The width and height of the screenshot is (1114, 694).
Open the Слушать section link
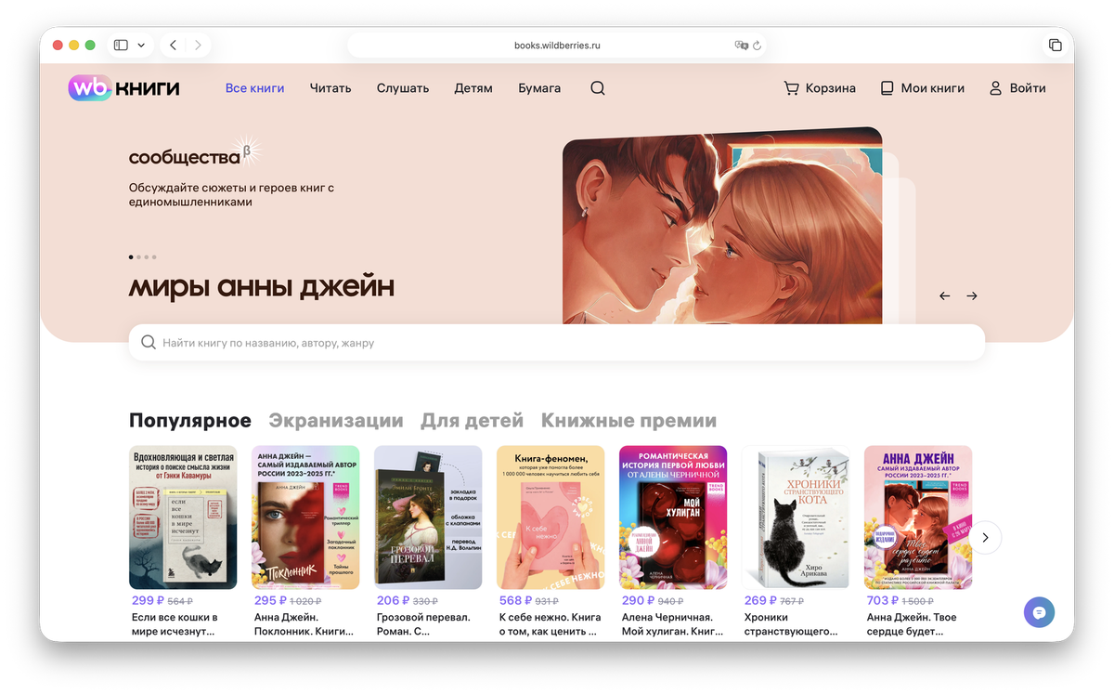click(x=402, y=87)
